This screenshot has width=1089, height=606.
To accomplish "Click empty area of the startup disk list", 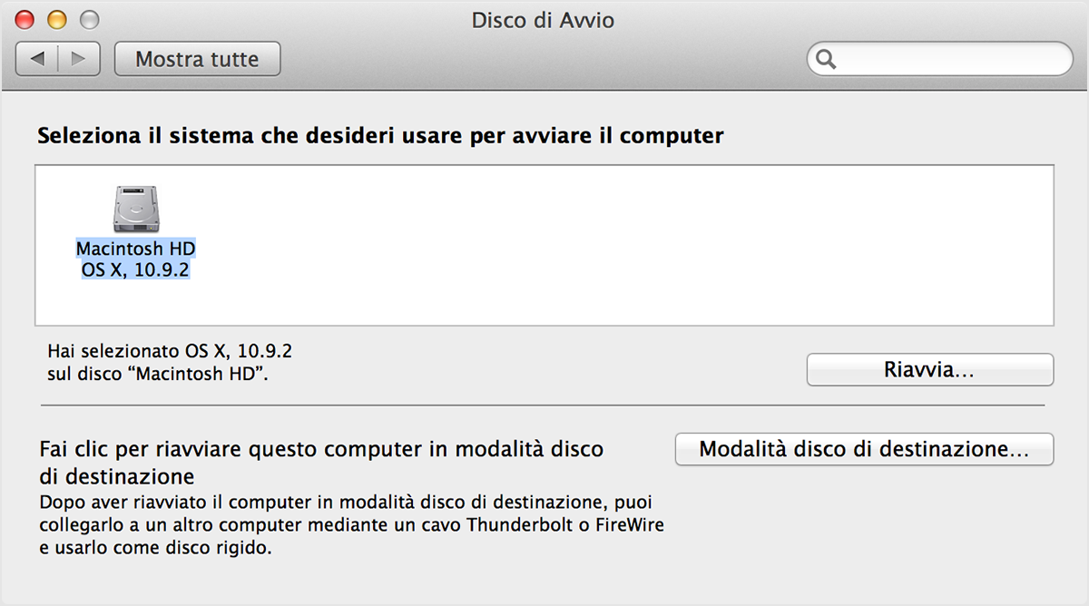I will pos(635,245).
